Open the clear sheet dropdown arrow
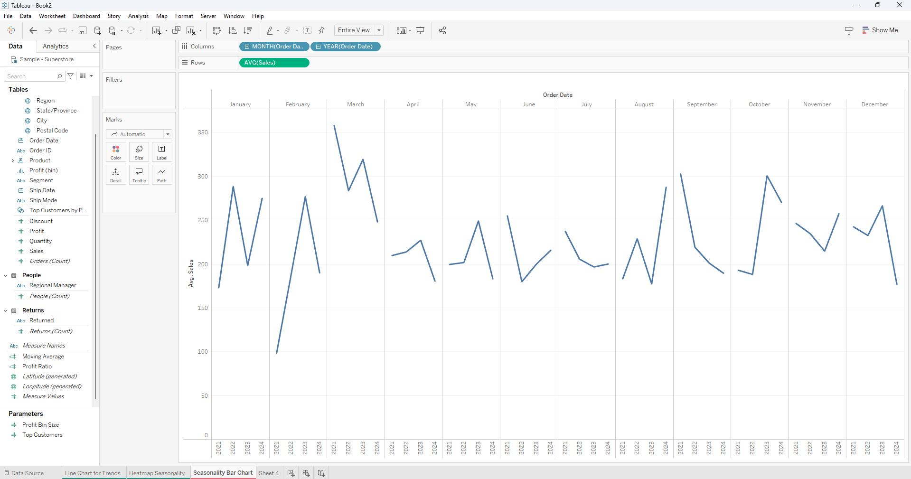Viewport: 911px width, 479px height. point(200,31)
